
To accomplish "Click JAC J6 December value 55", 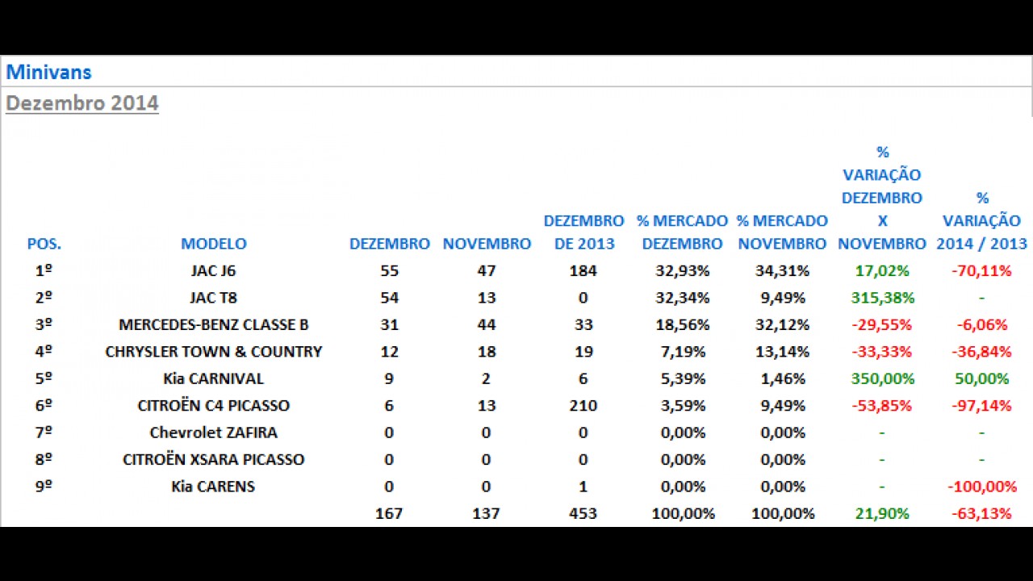I will pyautogui.click(x=390, y=271).
